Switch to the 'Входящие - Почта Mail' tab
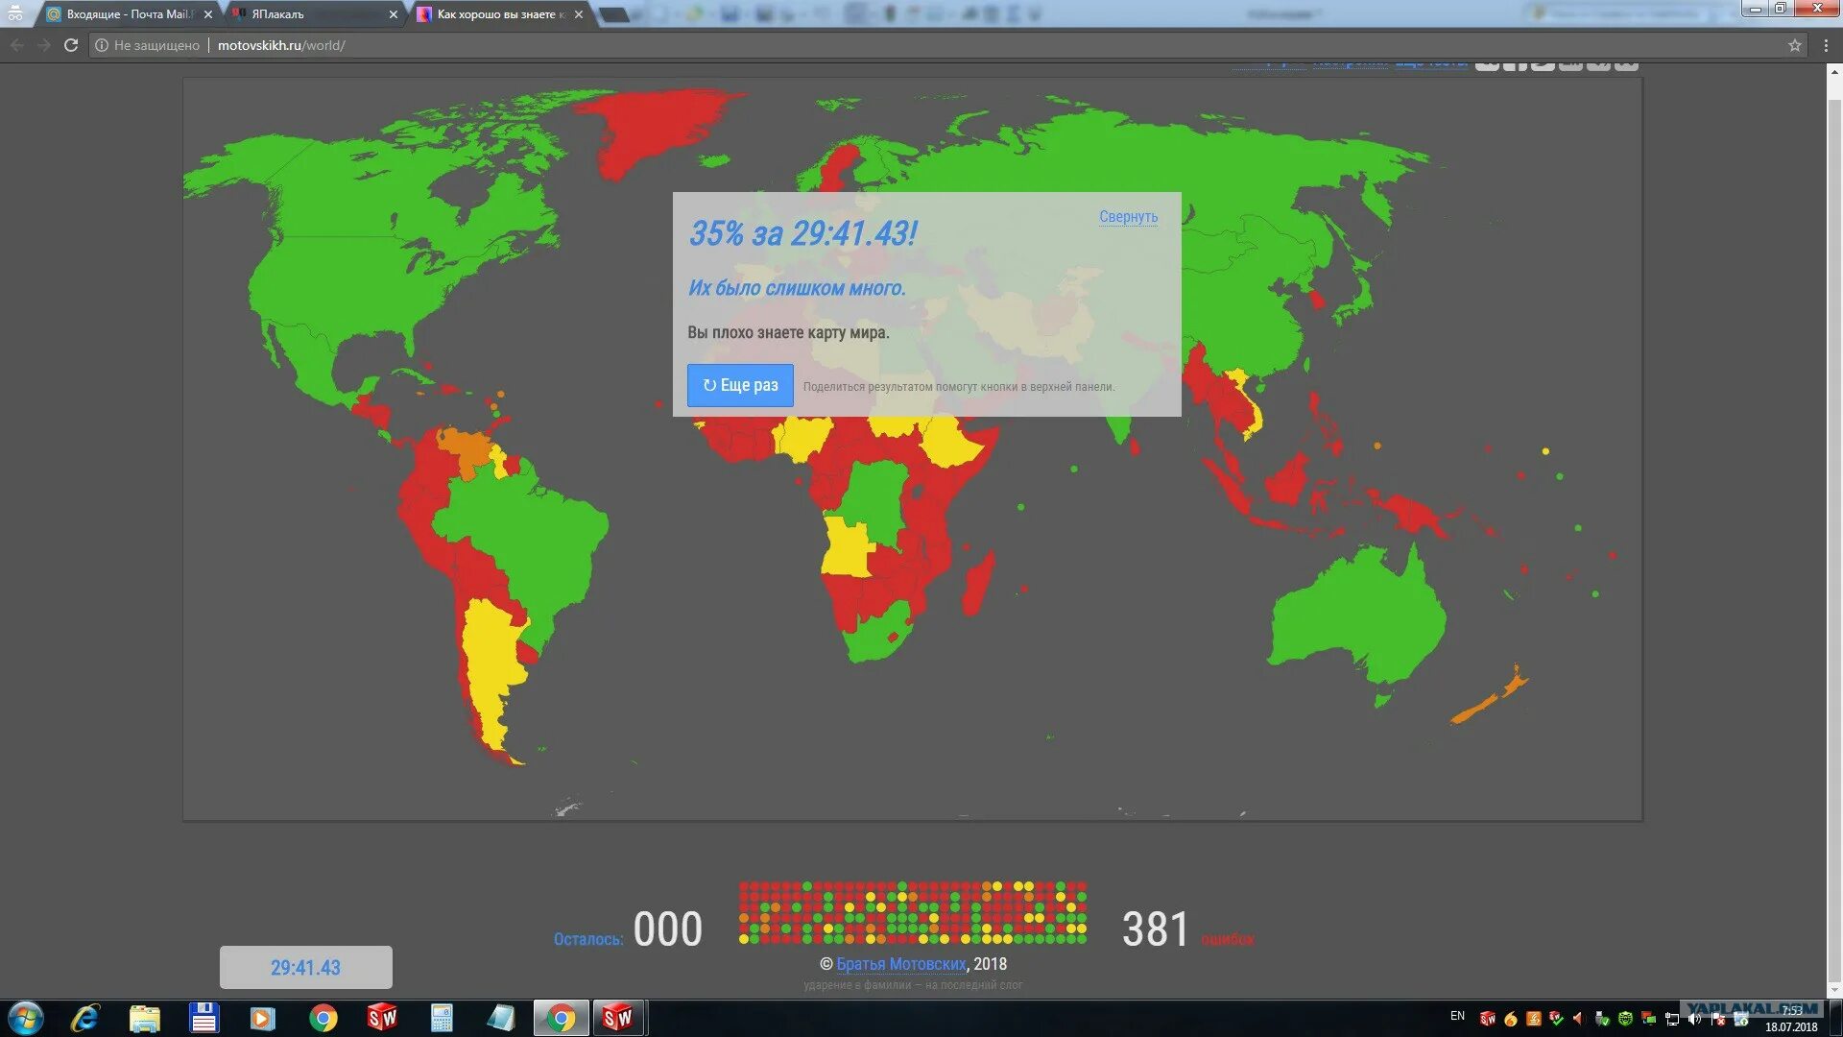The image size is (1843, 1037). coord(125,14)
